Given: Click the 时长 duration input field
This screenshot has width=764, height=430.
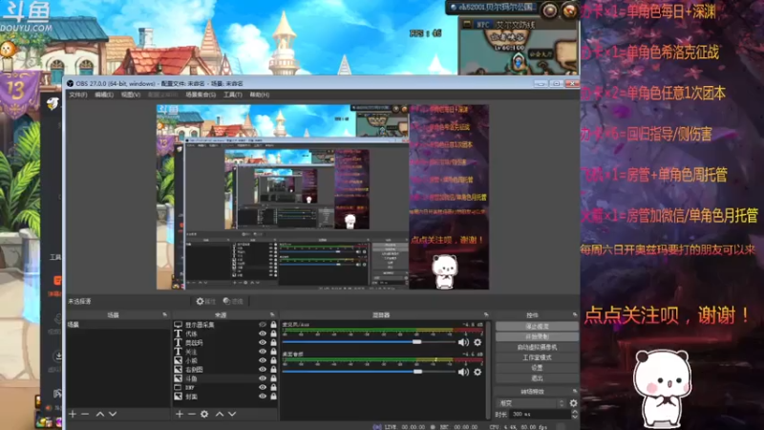Looking at the screenshot, I should pyautogui.click(x=541, y=414).
